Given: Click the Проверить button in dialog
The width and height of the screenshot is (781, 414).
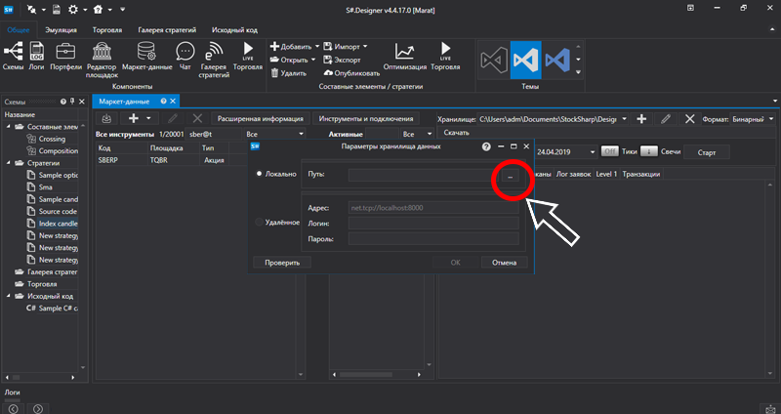Looking at the screenshot, I should (281, 262).
